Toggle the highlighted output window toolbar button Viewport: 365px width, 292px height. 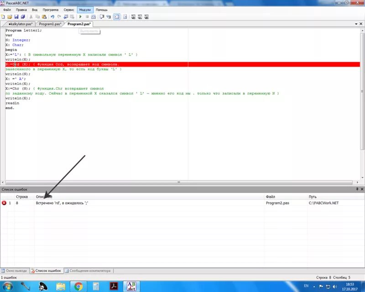117,17
